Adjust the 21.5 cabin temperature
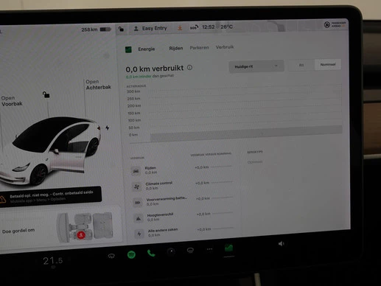Viewport: 381px width, 286px height. point(53,261)
